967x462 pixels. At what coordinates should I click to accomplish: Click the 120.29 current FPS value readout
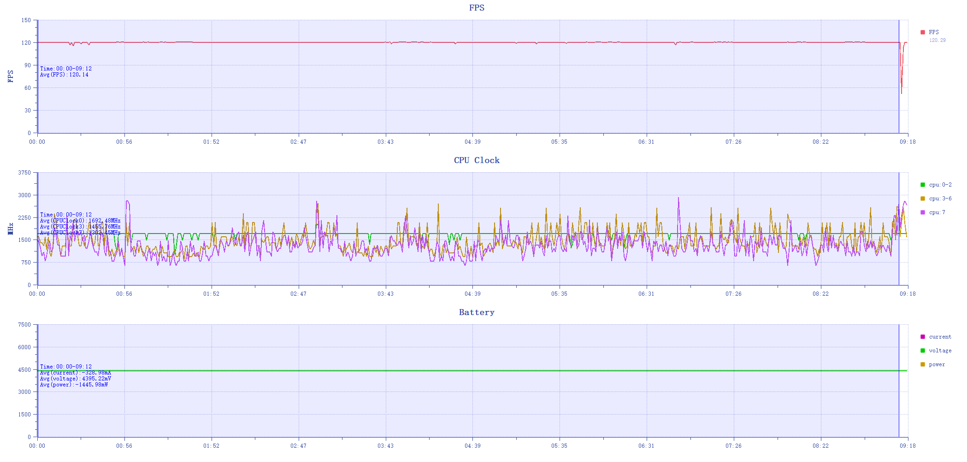pos(937,41)
